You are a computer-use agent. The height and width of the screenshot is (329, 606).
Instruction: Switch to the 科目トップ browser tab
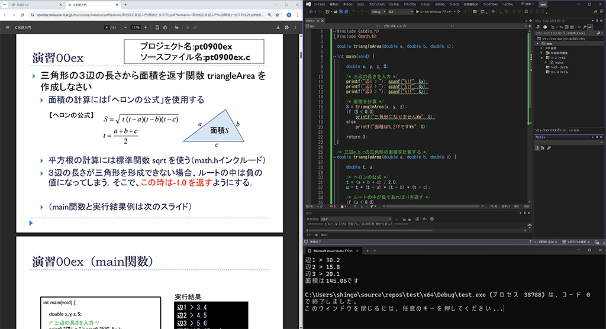[x=36, y=5]
